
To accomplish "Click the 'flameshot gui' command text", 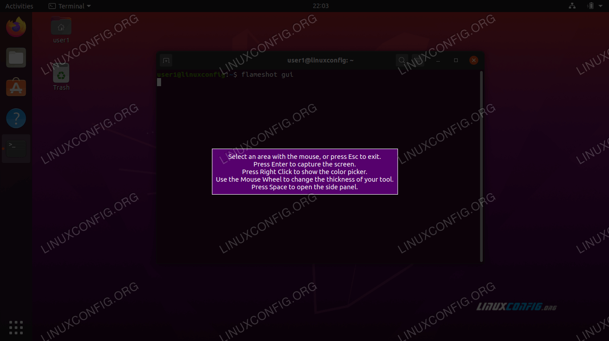I will (x=267, y=75).
